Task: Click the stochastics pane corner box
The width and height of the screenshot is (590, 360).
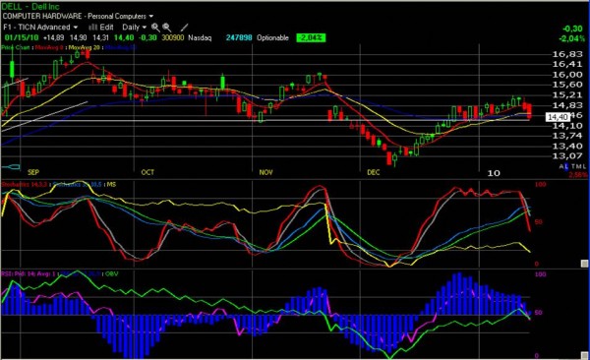Action: pos(584,264)
